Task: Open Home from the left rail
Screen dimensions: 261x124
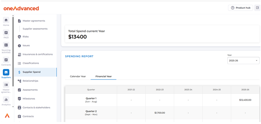Action: 6,20
